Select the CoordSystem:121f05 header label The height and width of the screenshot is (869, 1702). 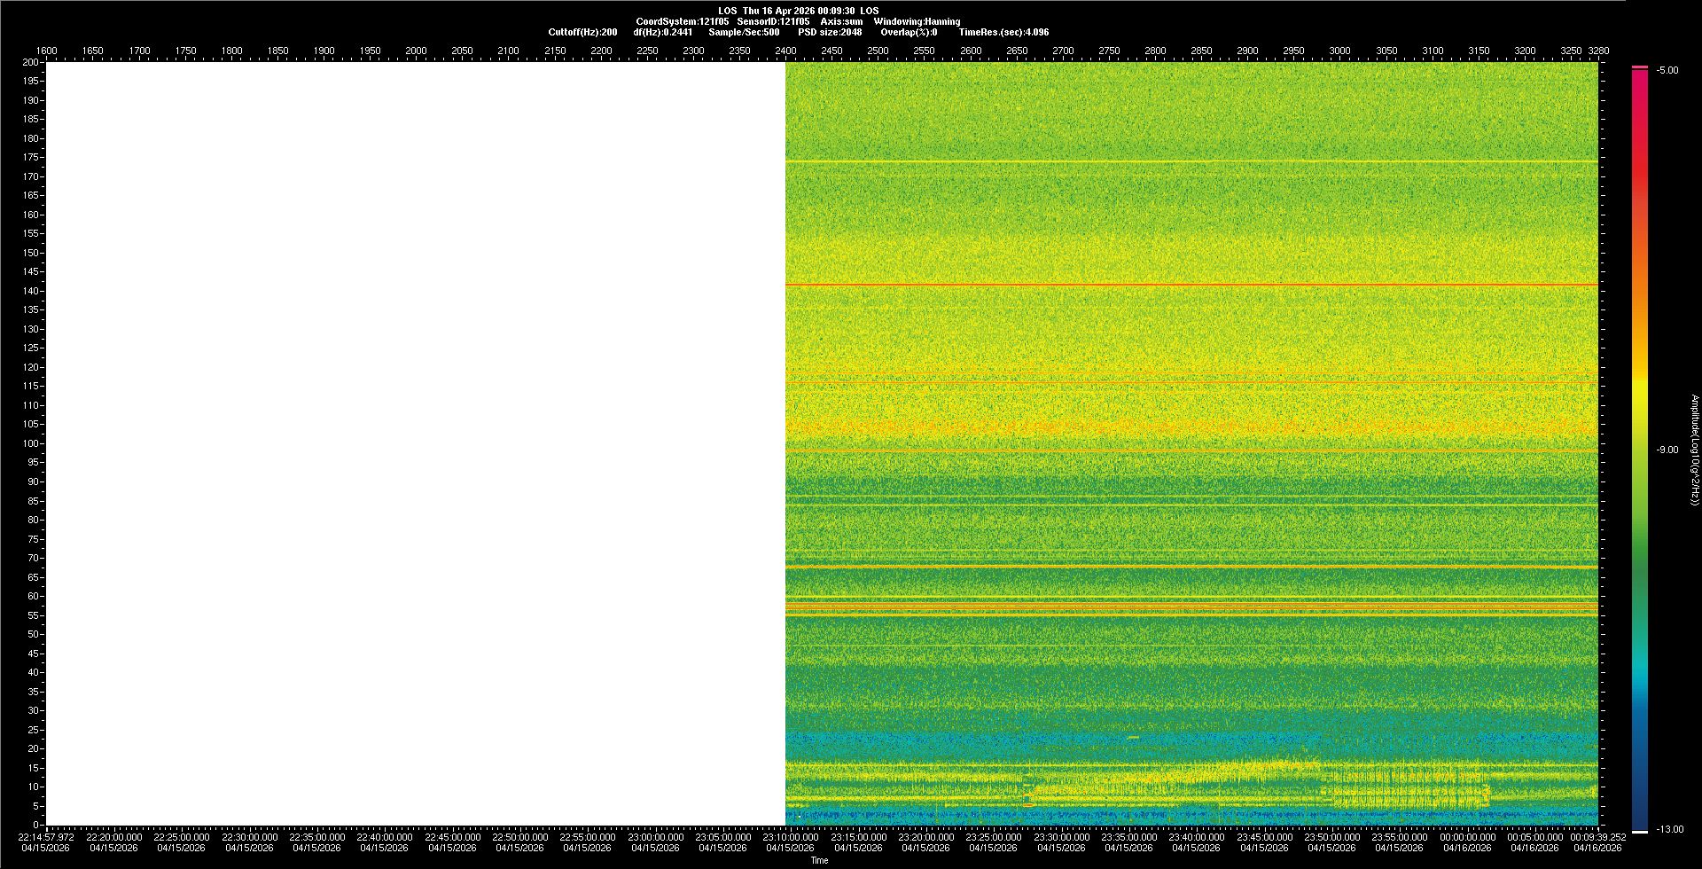click(x=682, y=21)
